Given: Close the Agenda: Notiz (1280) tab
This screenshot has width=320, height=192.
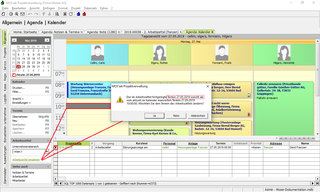Looking at the screenshot, I should pyautogui.click(x=119, y=32).
